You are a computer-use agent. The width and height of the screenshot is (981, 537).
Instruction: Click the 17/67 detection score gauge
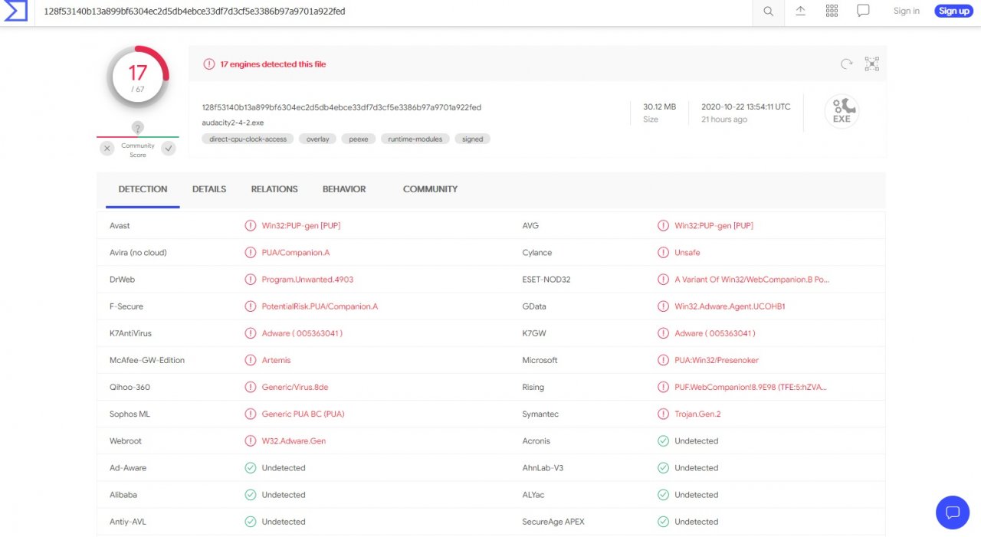138,77
